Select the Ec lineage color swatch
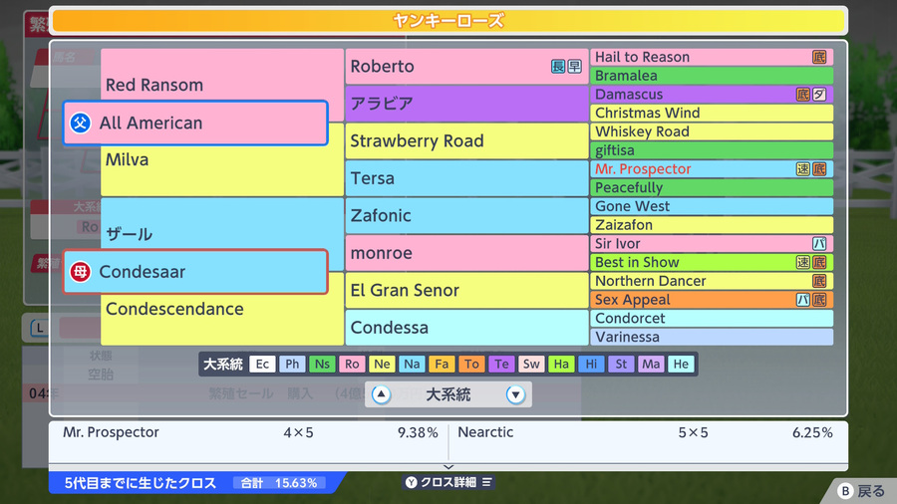 pyautogui.click(x=262, y=364)
